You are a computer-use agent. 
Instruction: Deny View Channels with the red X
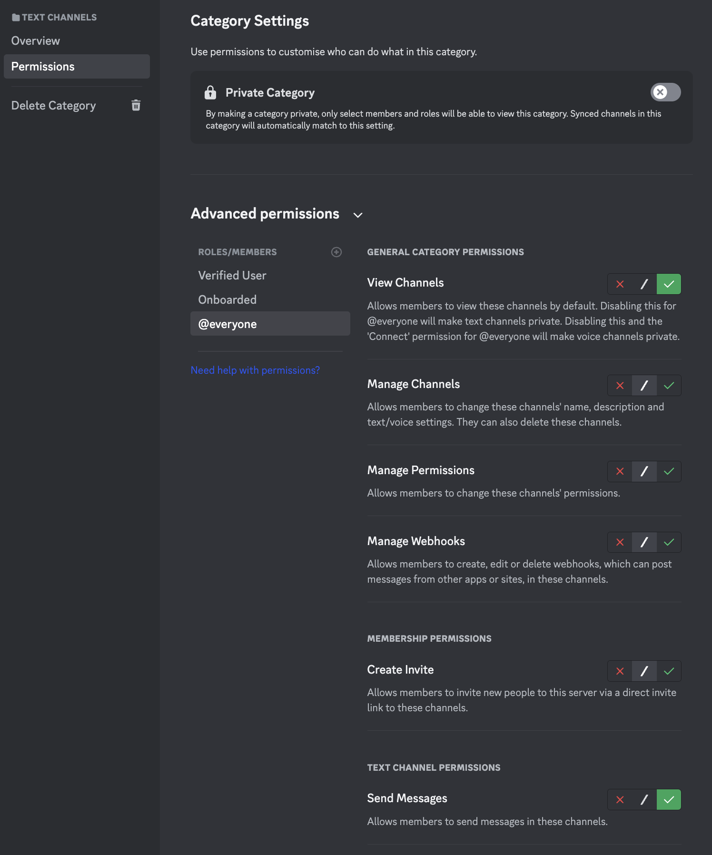tap(620, 284)
